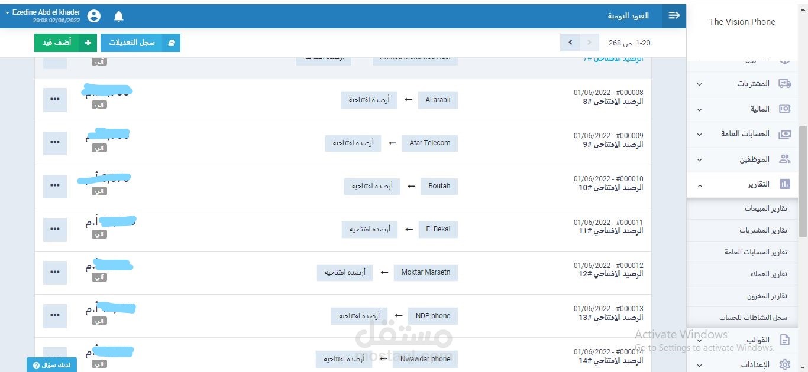Click The Vision Phone company name
This screenshot has width=808, height=372.
[x=742, y=22]
